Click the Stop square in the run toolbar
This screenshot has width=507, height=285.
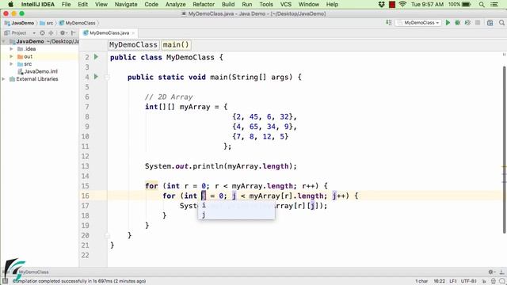coord(478,23)
